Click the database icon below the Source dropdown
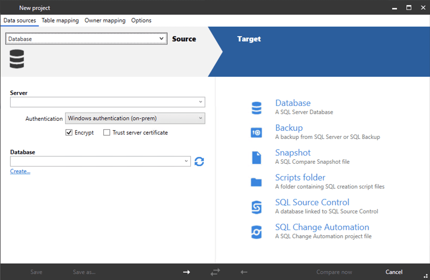Viewport: 430px width, 280px height. click(17, 58)
